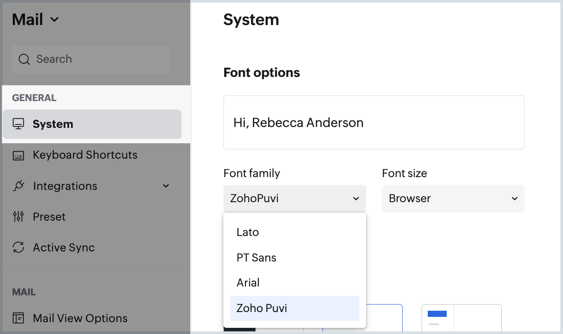Screen dimensions: 563x334
Task: Expand the Integrations section
Action: click(x=166, y=186)
